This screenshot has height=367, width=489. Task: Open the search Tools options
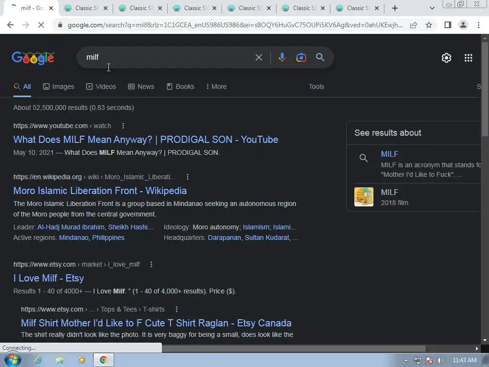point(316,86)
